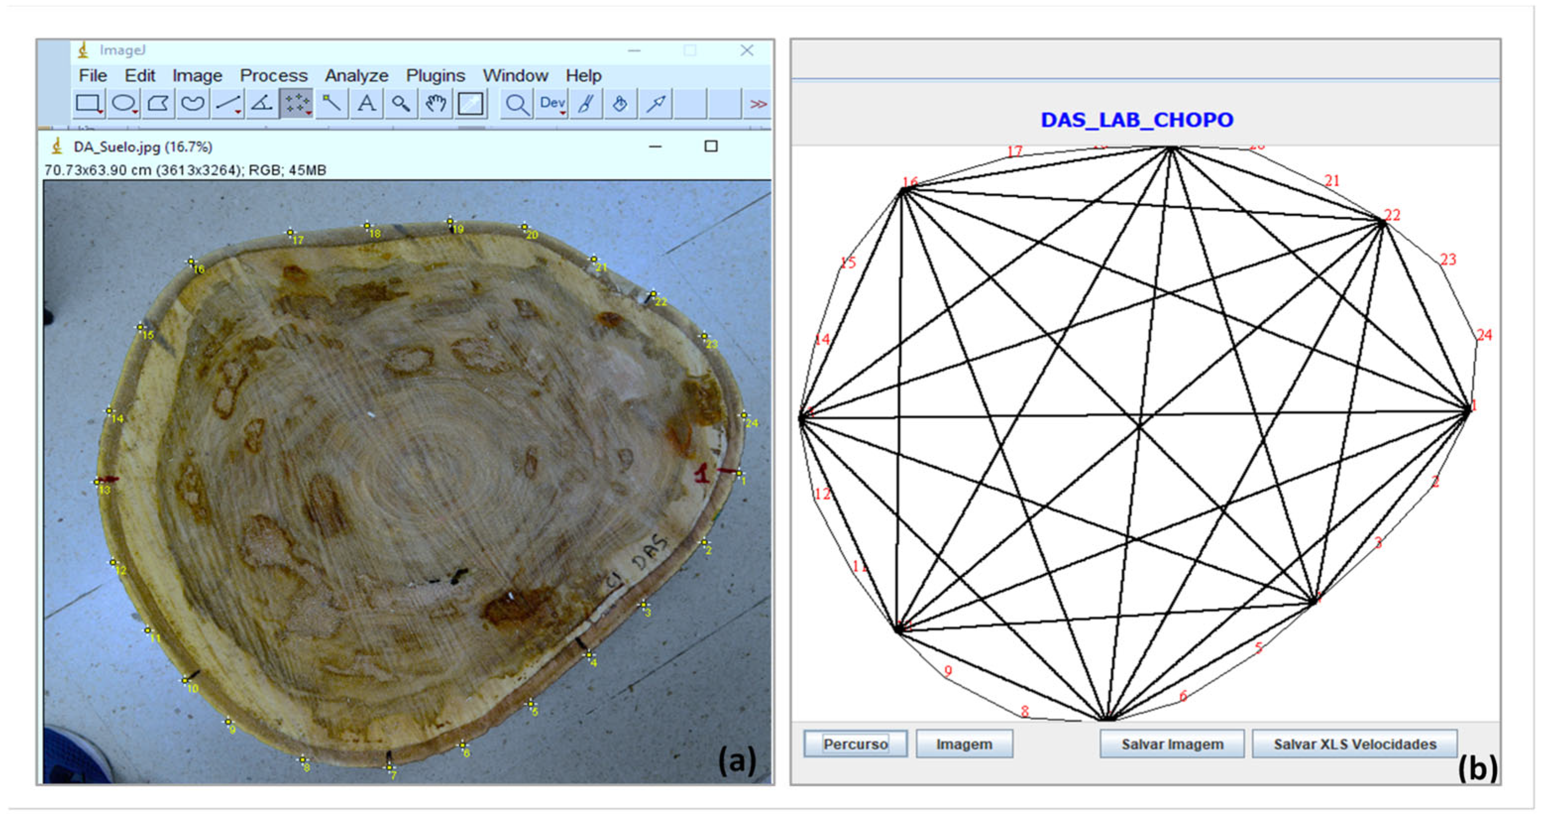Screen dimensions: 1542x818
Task: Expand more tools with double-arrow button
Action: 757,104
